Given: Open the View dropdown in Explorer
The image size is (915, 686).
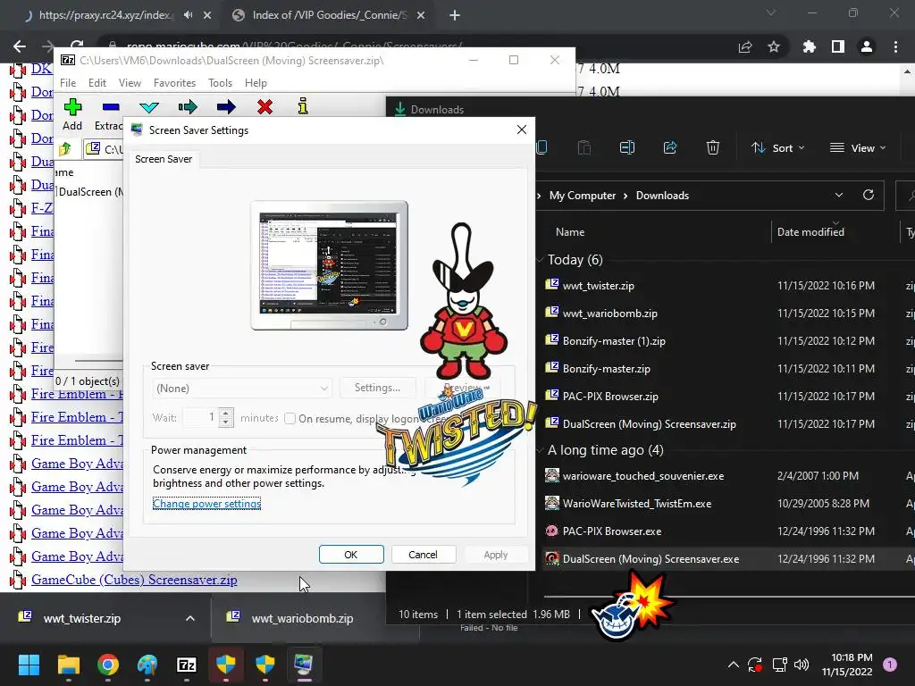Looking at the screenshot, I should [x=858, y=147].
